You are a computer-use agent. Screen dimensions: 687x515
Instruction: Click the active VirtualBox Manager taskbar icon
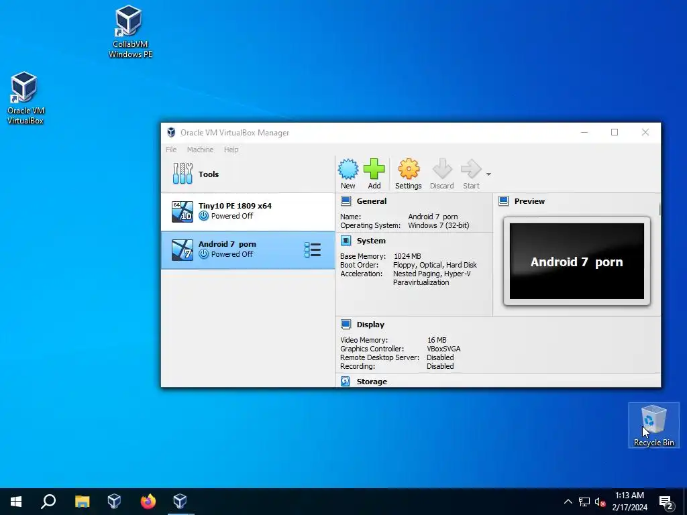tap(180, 502)
